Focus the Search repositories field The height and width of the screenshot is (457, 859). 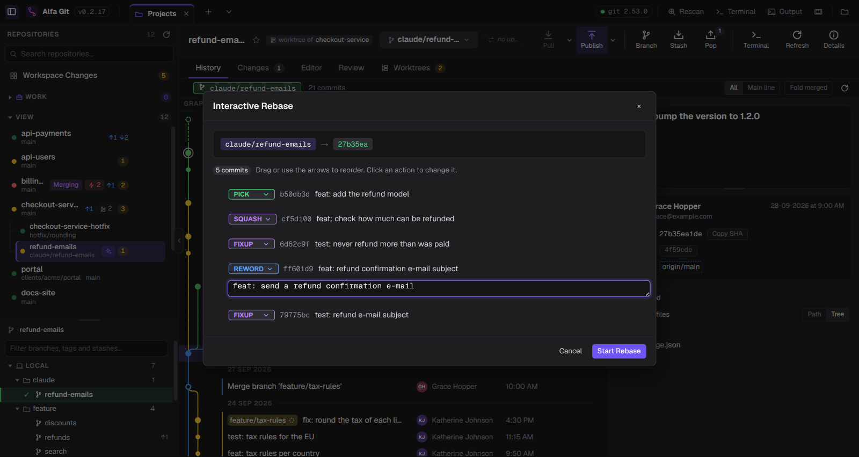89,54
